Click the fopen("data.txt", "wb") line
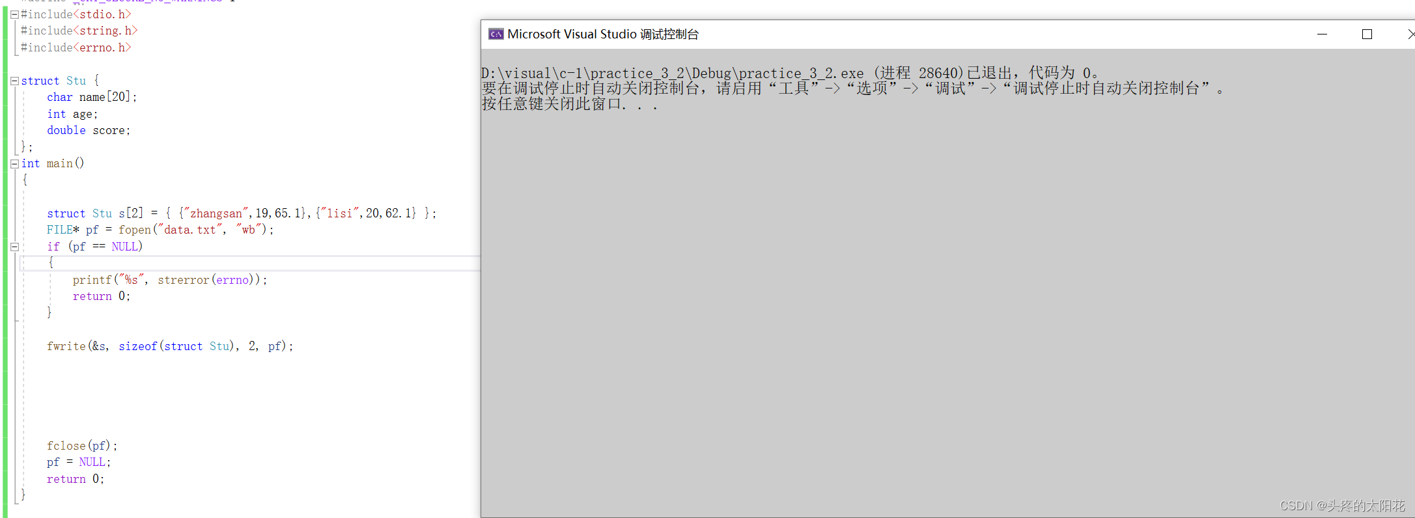 pos(160,230)
